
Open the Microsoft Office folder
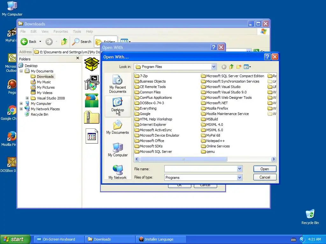pyautogui.click(x=149, y=141)
